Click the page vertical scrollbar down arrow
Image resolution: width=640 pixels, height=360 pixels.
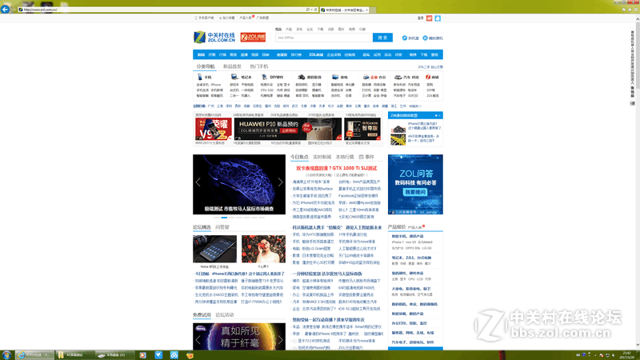(637, 345)
